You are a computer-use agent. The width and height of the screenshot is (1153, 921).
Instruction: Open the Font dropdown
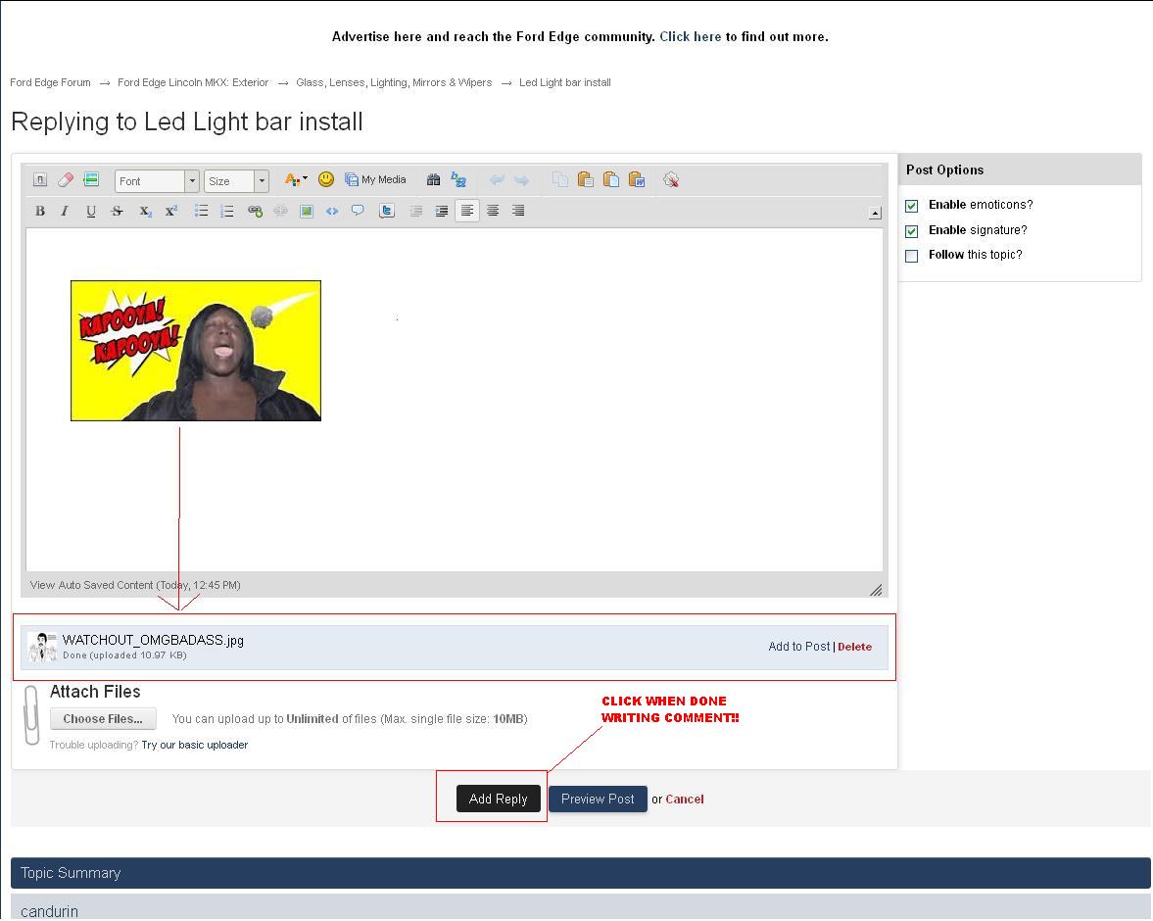click(x=157, y=181)
